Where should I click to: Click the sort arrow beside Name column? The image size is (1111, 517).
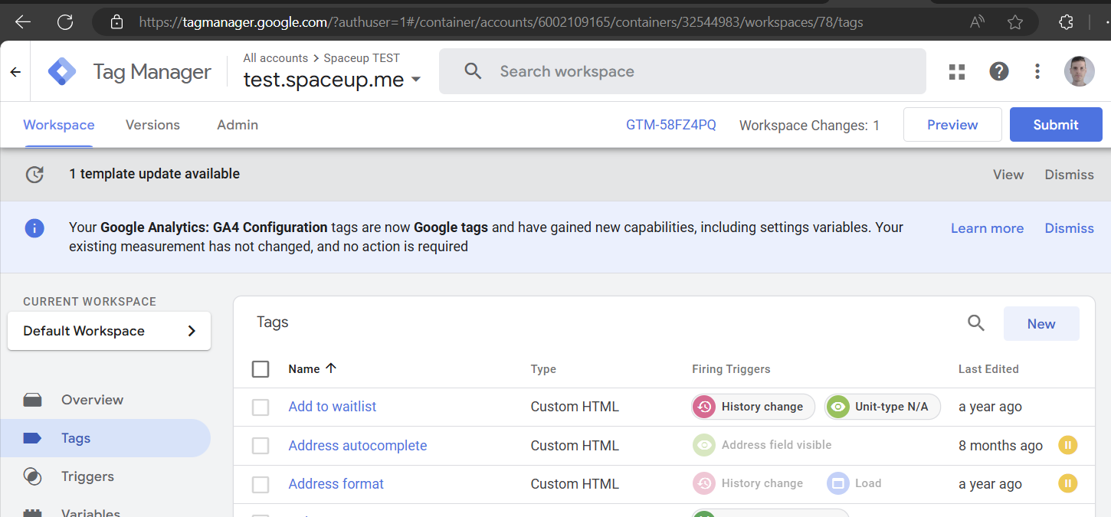pyautogui.click(x=331, y=368)
